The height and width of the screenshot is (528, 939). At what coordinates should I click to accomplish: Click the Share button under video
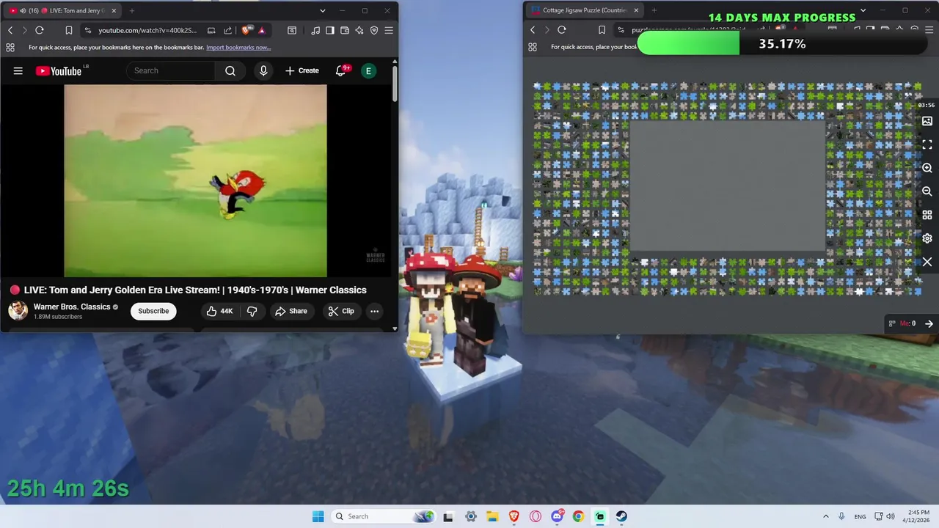coord(291,311)
